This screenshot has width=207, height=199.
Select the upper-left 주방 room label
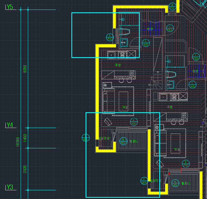click(x=118, y=65)
